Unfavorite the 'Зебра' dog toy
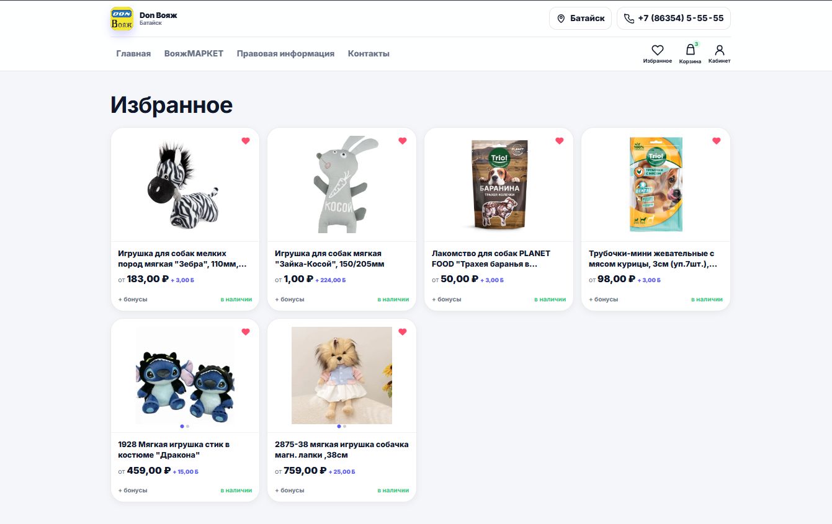832x524 pixels. point(246,141)
